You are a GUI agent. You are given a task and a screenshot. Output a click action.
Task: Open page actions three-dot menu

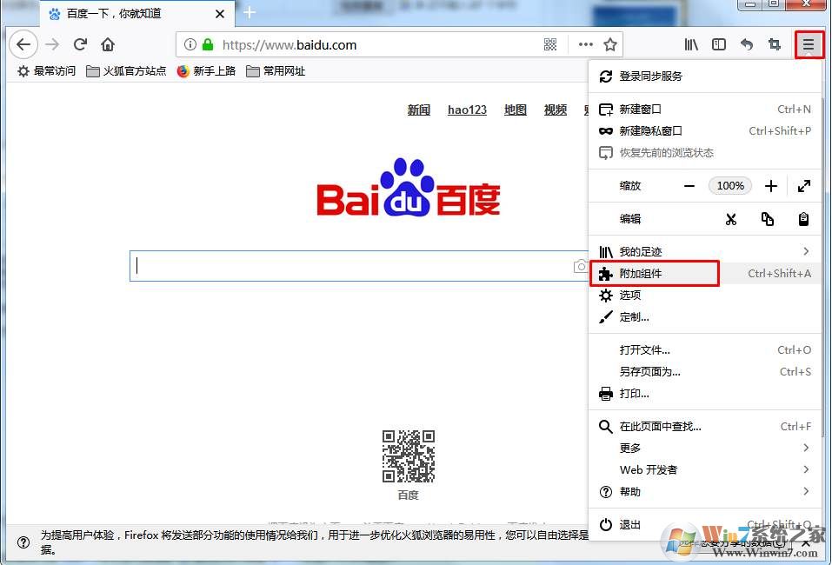point(585,44)
